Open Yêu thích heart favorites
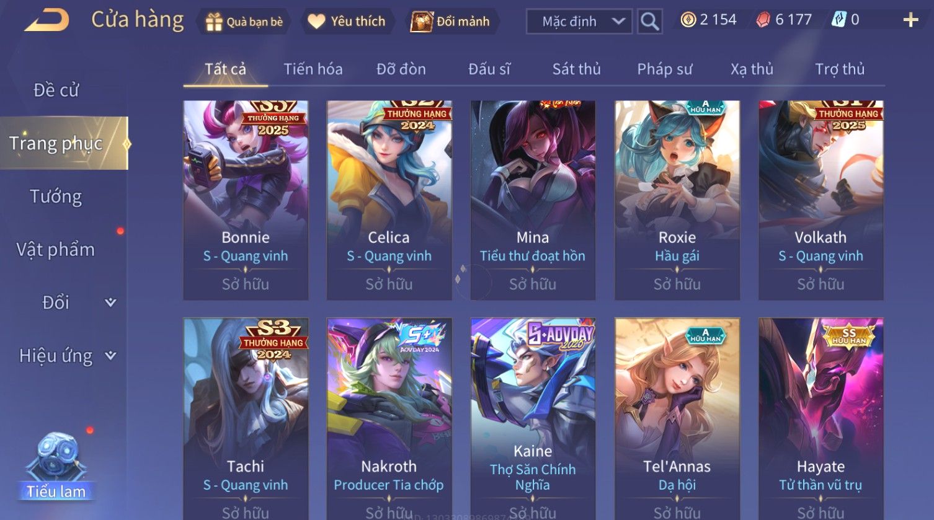This screenshot has height=520, width=934. 316,22
